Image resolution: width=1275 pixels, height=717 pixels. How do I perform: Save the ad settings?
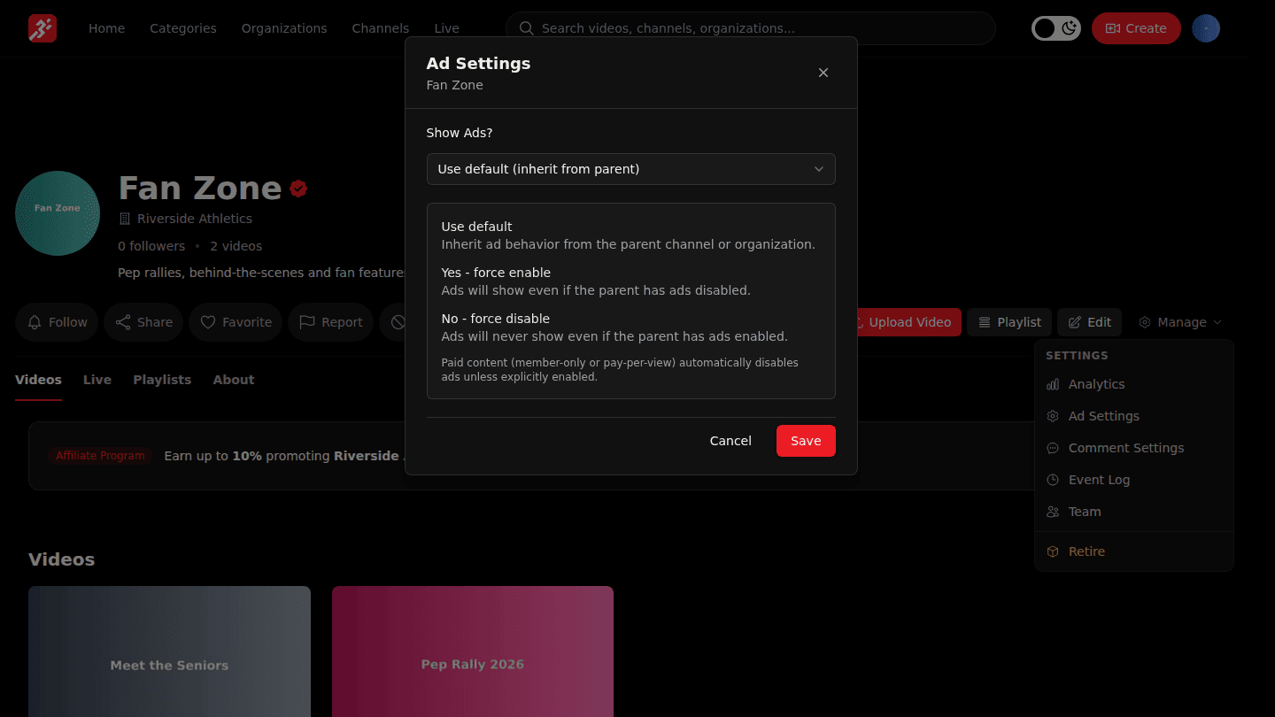point(806,441)
